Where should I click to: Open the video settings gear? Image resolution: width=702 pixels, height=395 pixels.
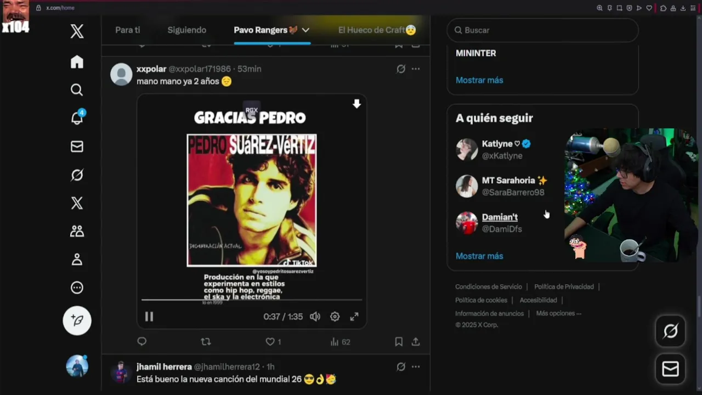coord(335,317)
